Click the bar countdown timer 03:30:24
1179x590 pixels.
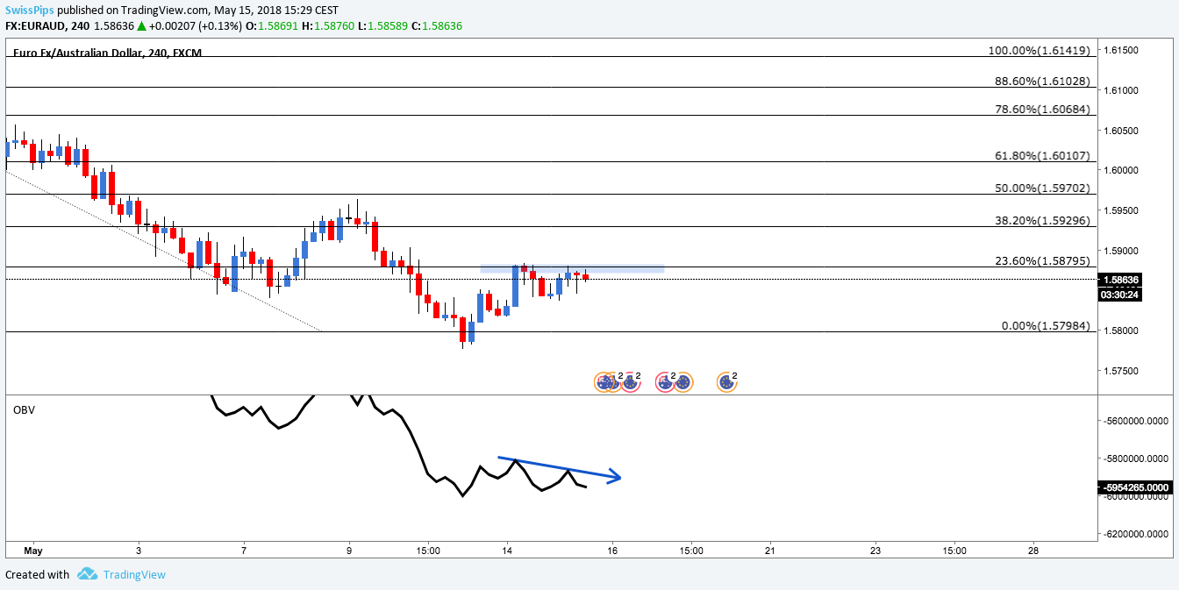1120,295
